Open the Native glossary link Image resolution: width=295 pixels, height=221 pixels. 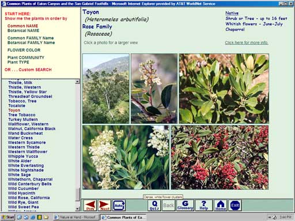click(232, 13)
